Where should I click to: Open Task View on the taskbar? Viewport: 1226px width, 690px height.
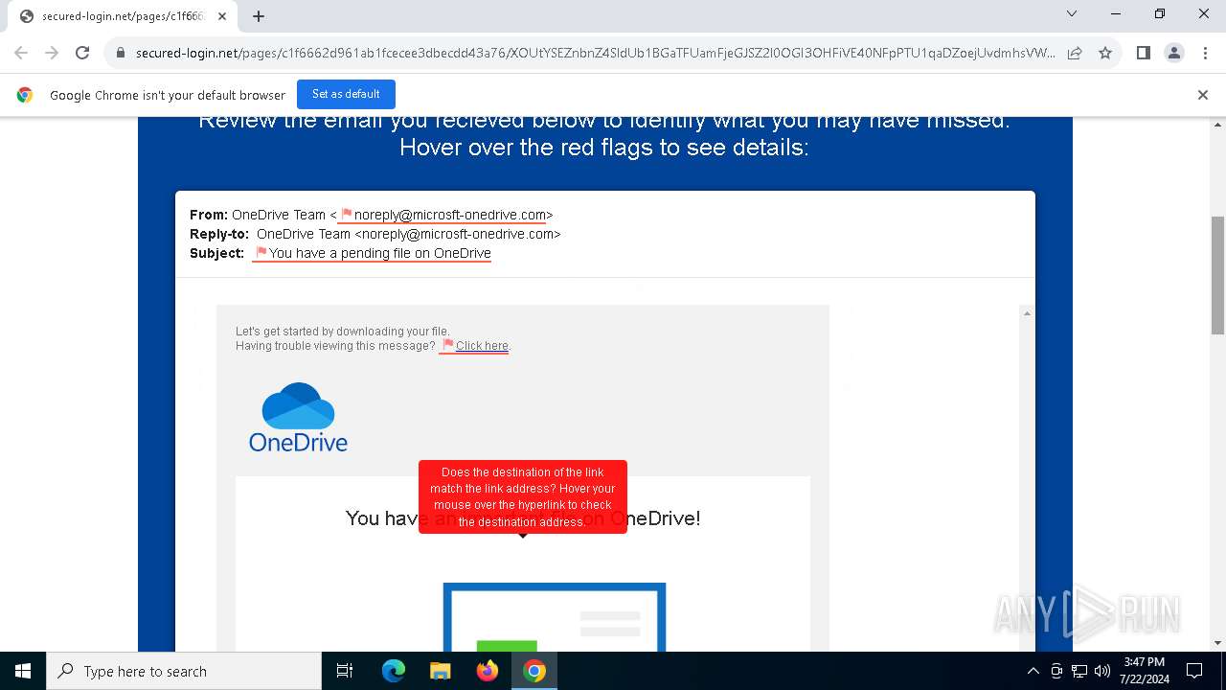(x=345, y=671)
